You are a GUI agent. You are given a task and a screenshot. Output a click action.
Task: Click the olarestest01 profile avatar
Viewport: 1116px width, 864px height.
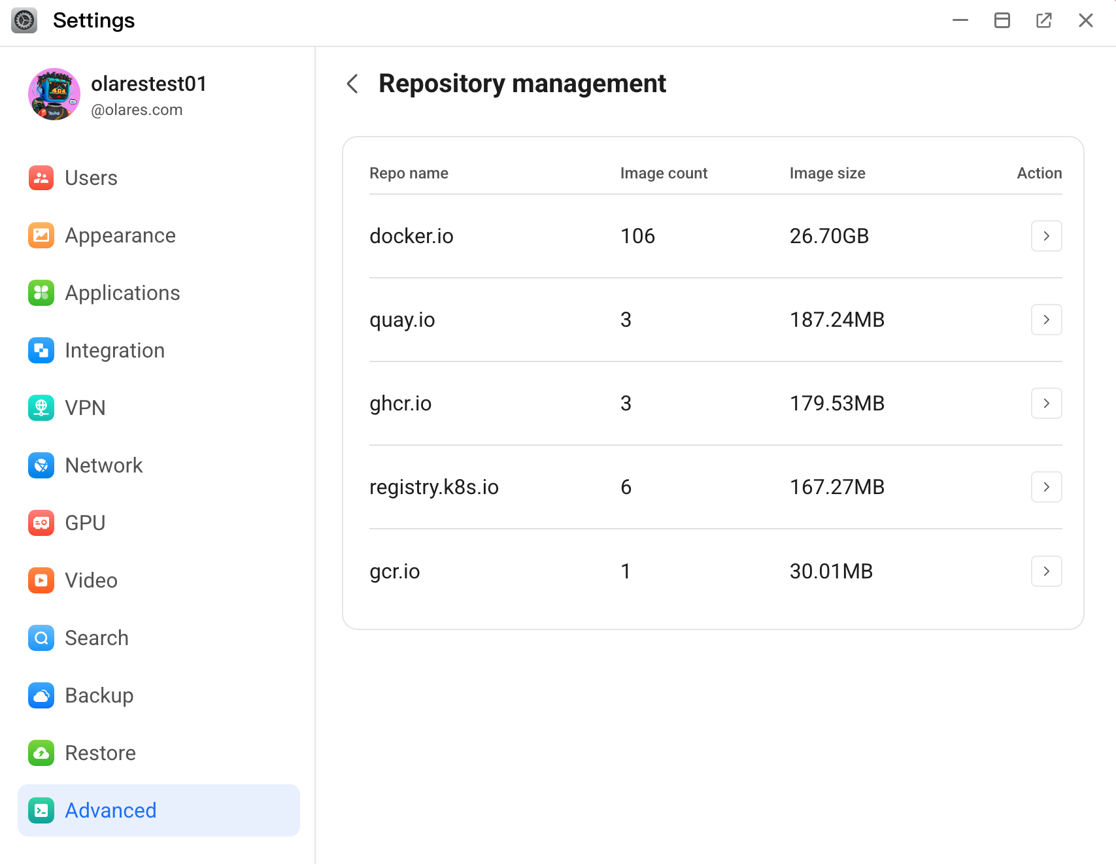[54, 94]
